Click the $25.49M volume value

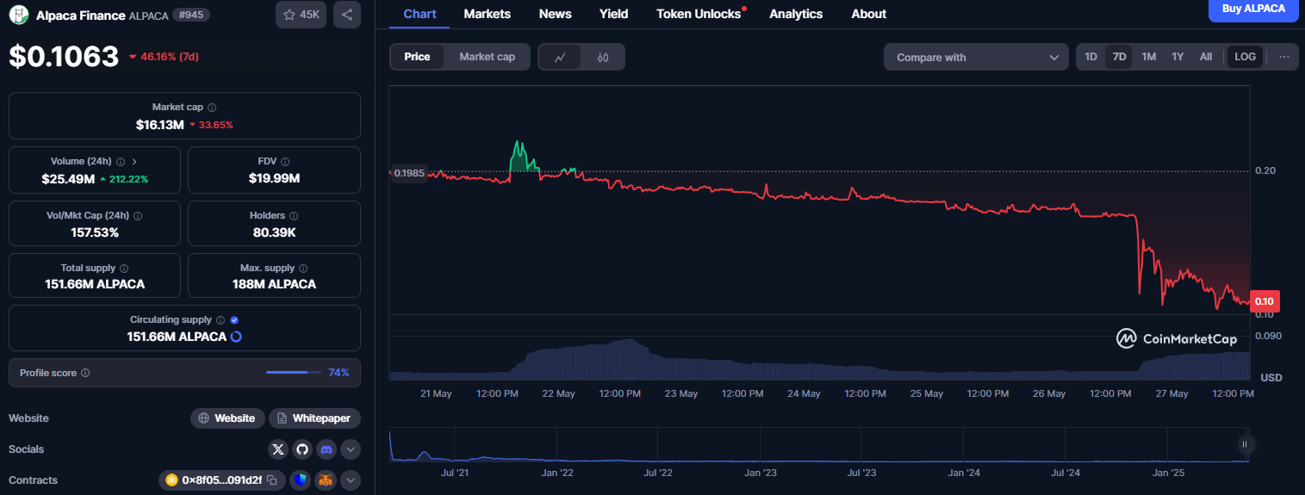(x=67, y=179)
